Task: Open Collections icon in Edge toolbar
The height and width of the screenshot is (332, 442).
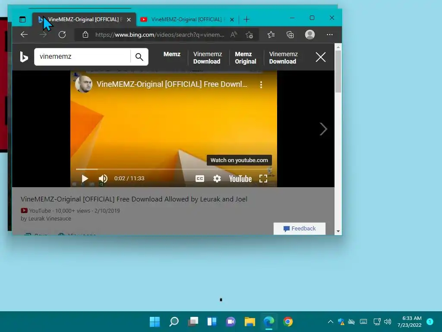Action: click(290, 35)
